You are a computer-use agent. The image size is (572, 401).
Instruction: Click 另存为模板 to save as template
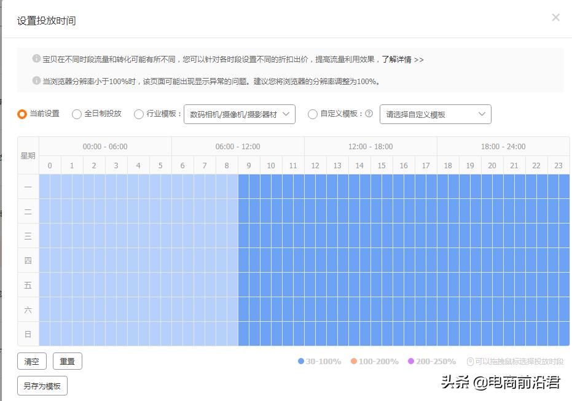pos(42,386)
